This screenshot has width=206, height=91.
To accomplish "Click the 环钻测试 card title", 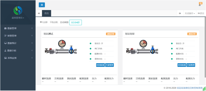I will tap(48, 34).
